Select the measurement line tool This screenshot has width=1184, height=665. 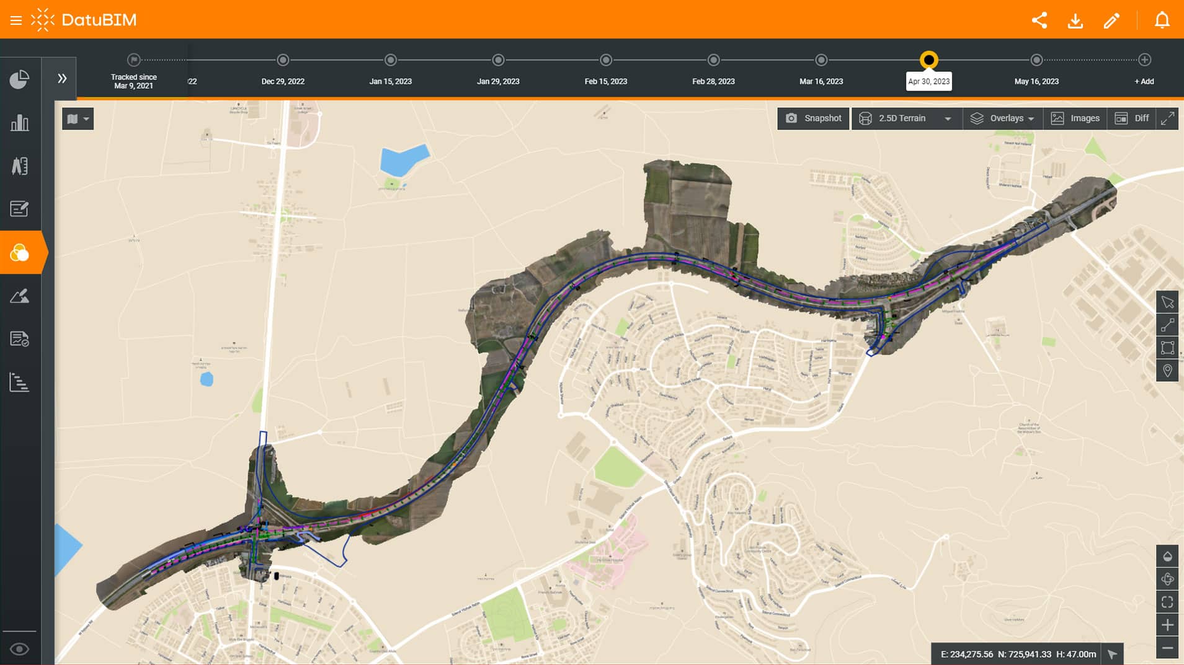tap(1168, 325)
